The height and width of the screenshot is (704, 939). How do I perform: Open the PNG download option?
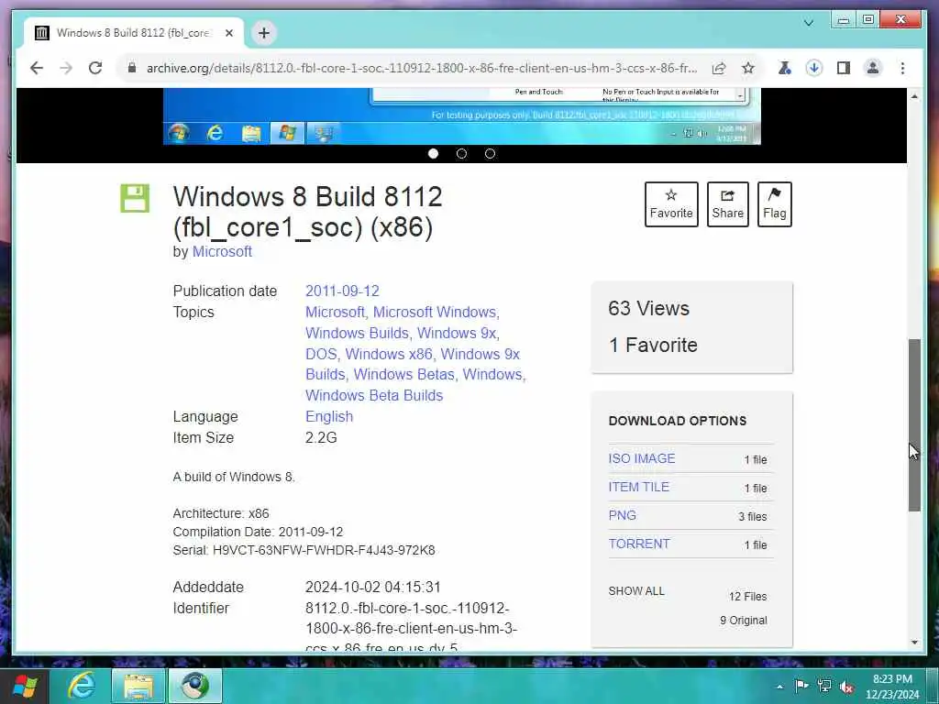pos(623,515)
